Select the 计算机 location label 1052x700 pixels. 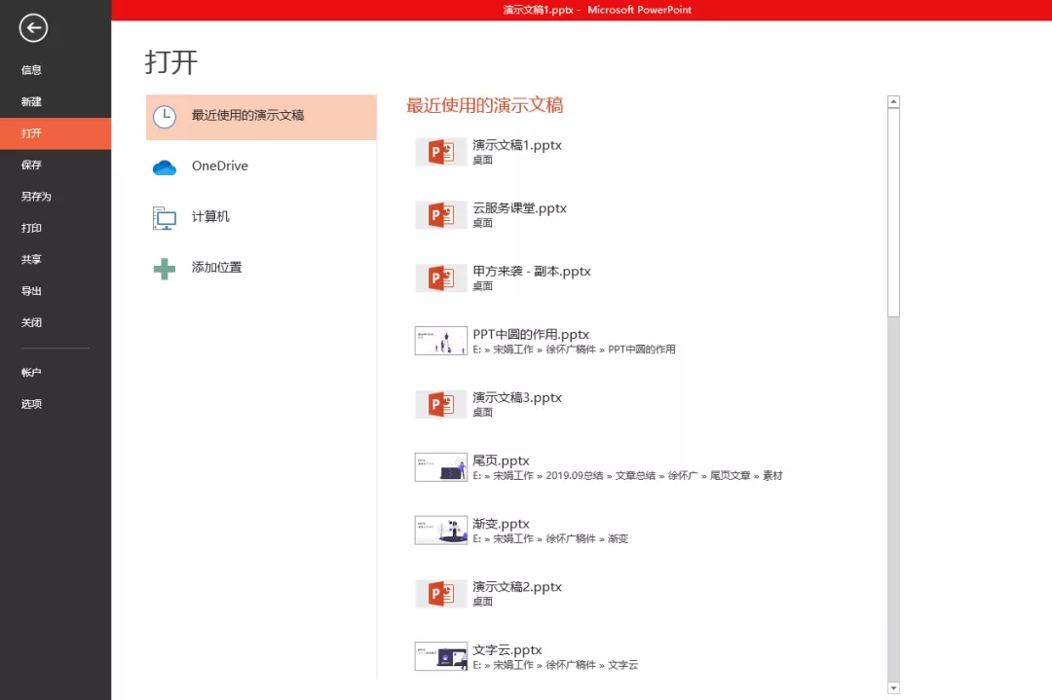pos(210,216)
